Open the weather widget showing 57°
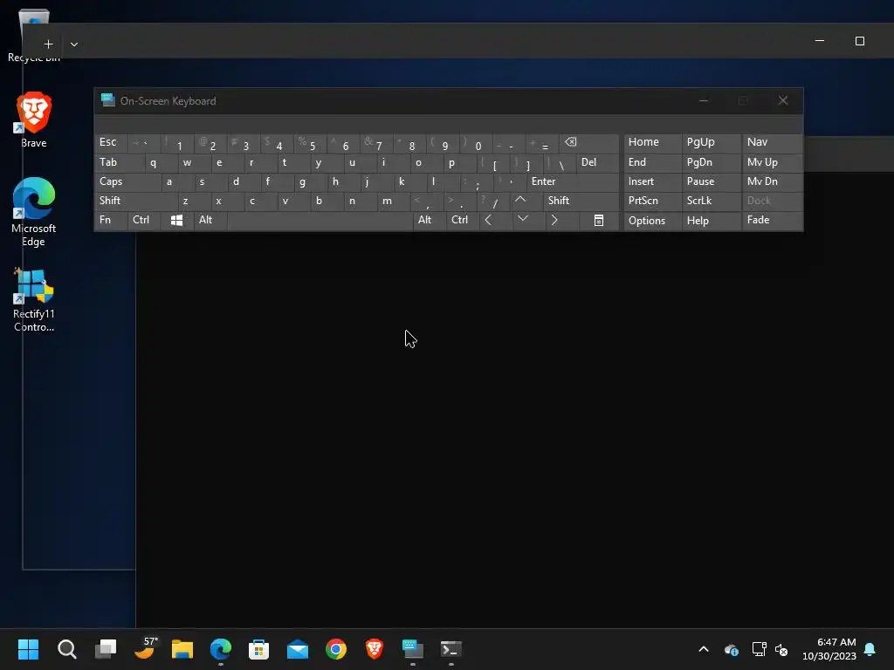Screen dimensions: 894x670 coord(145,648)
